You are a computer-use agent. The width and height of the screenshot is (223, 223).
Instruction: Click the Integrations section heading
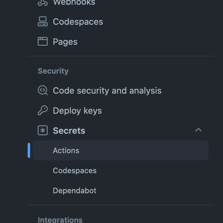(60, 220)
